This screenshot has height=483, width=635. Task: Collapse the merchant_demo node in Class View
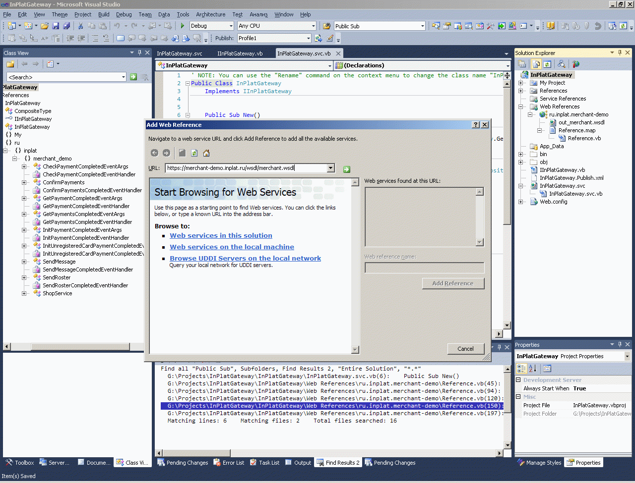(x=14, y=159)
